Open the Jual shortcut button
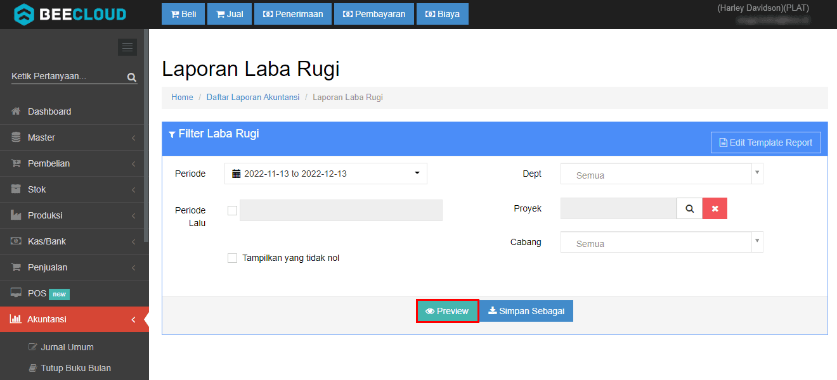837x380 pixels. click(230, 14)
